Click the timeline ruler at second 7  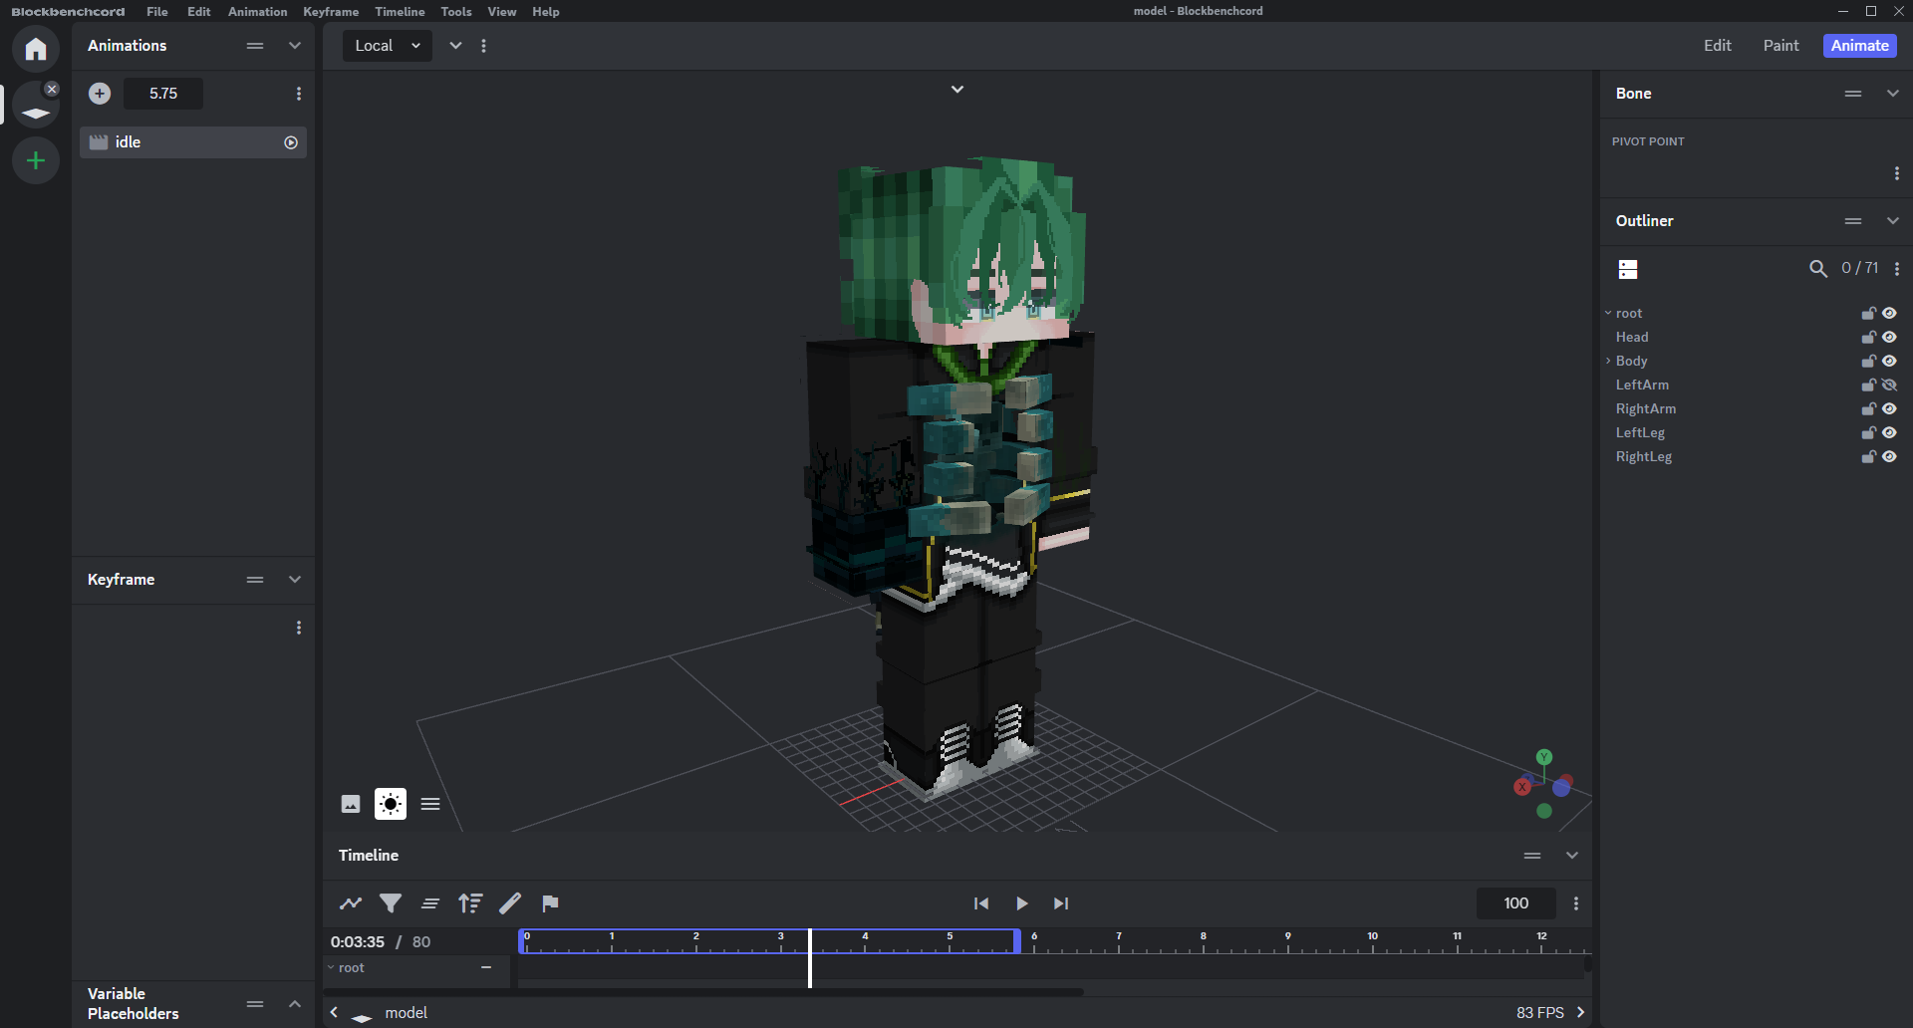tap(1119, 942)
